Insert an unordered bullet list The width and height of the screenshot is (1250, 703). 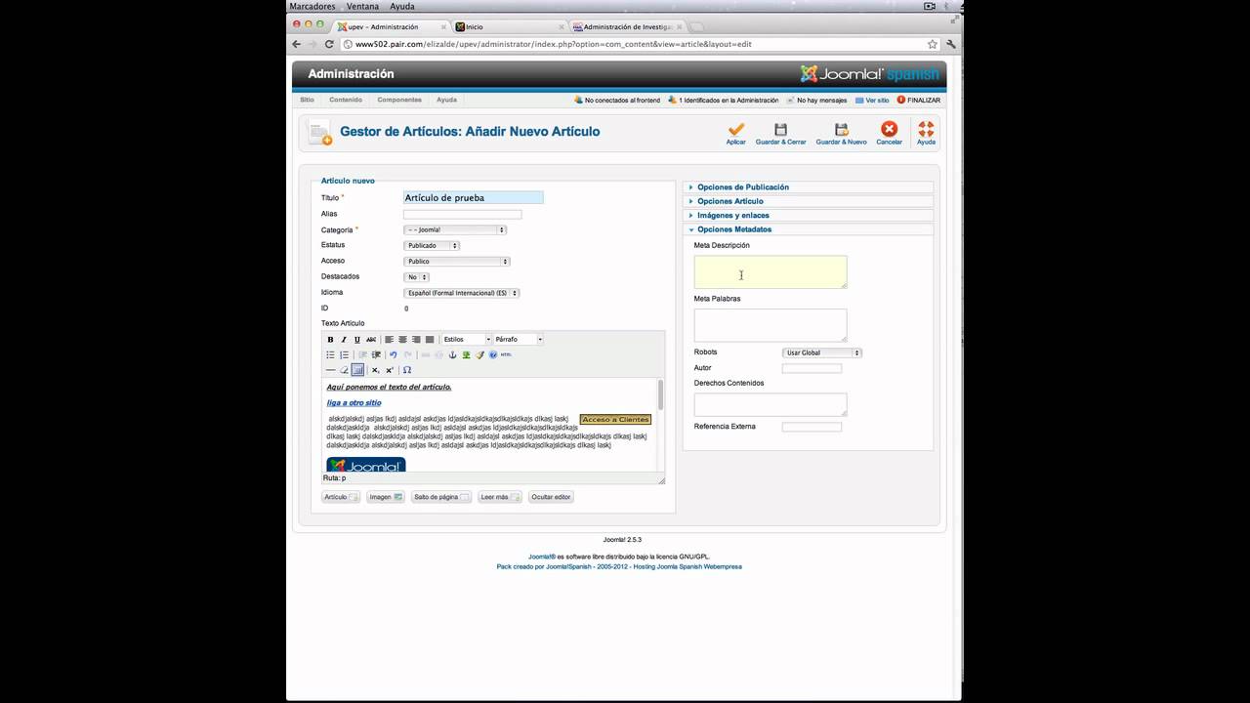pos(330,355)
